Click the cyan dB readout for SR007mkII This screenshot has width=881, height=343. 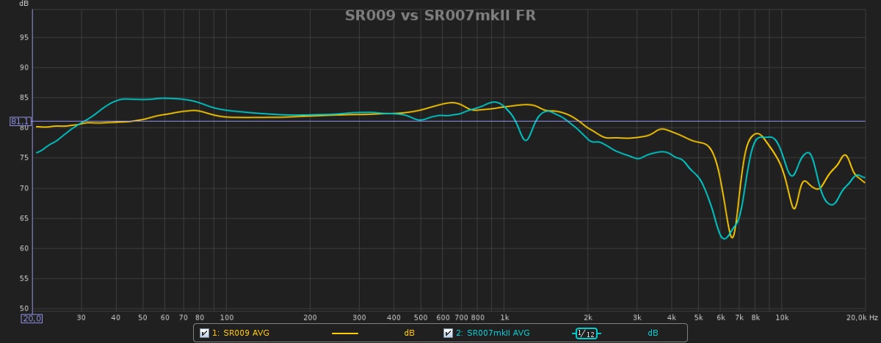tap(653, 333)
